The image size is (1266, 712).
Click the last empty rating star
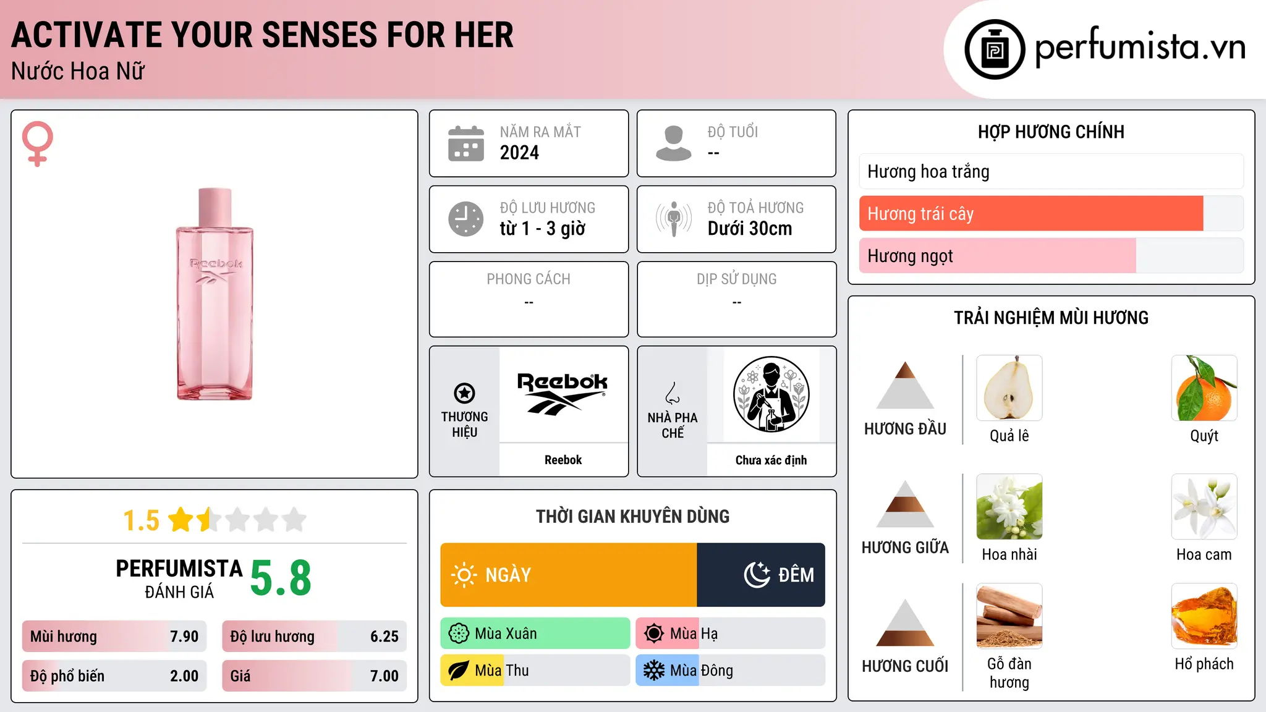click(295, 520)
